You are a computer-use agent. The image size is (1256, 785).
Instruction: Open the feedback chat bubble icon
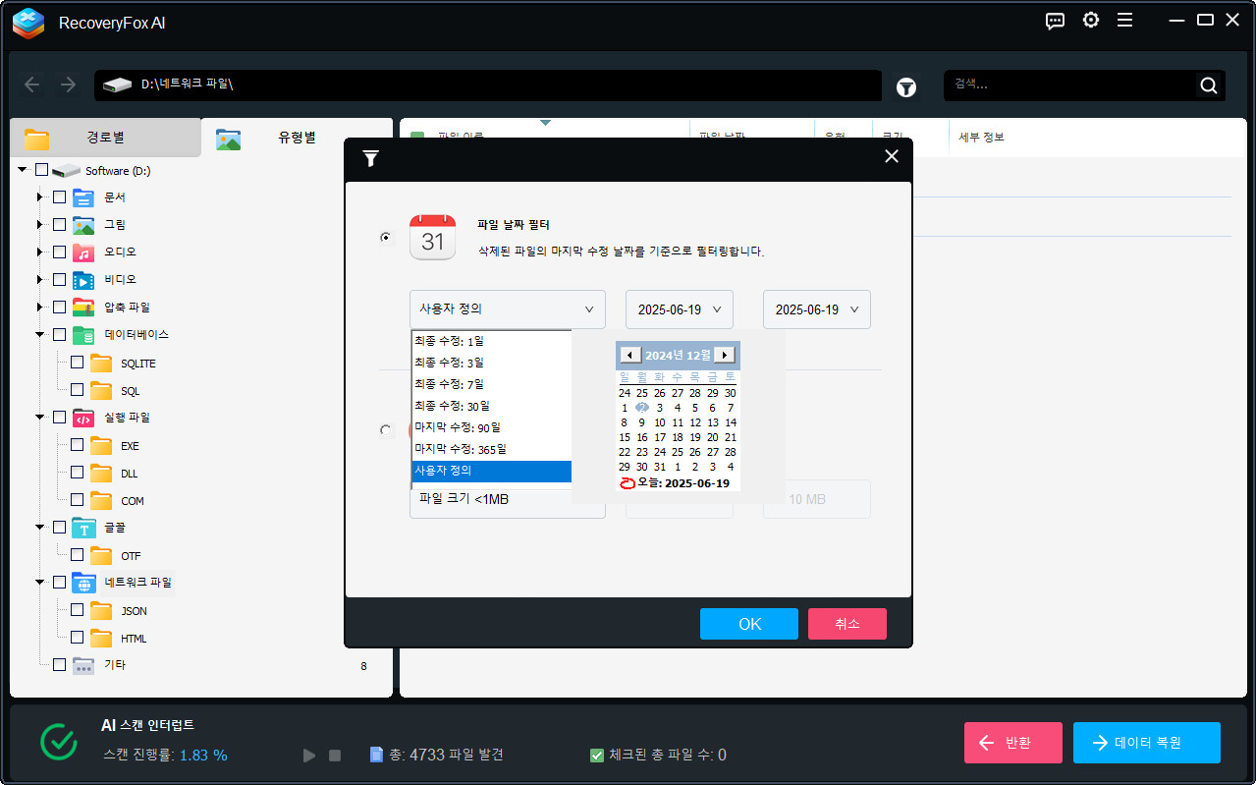click(1054, 21)
